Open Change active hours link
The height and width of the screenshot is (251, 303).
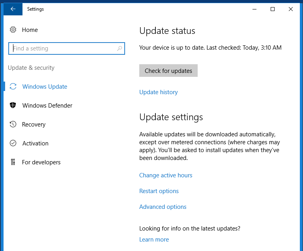(x=166, y=175)
